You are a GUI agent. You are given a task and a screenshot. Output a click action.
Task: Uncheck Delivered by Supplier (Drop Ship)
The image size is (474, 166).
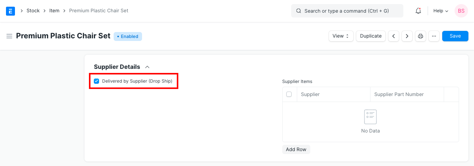coord(96,81)
